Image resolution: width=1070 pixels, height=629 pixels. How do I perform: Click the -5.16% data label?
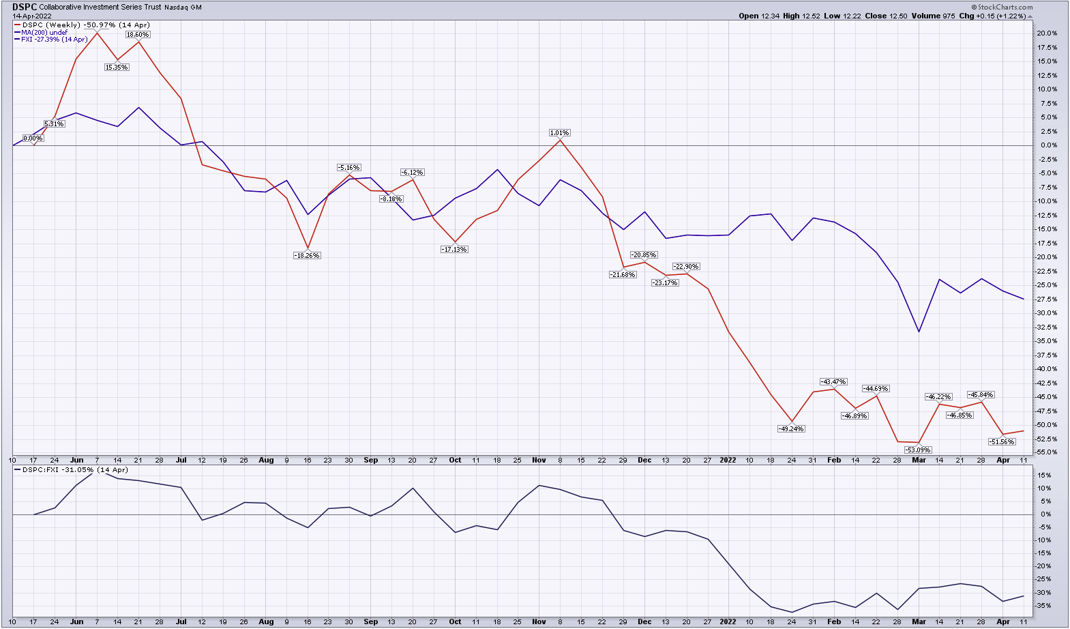348,167
